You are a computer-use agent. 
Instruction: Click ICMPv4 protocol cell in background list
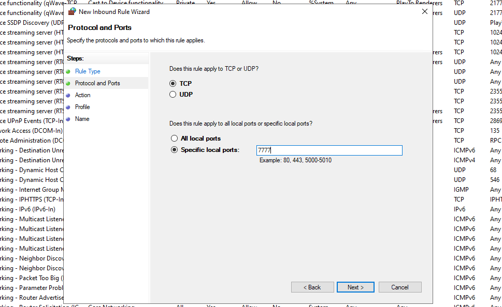pos(464,160)
